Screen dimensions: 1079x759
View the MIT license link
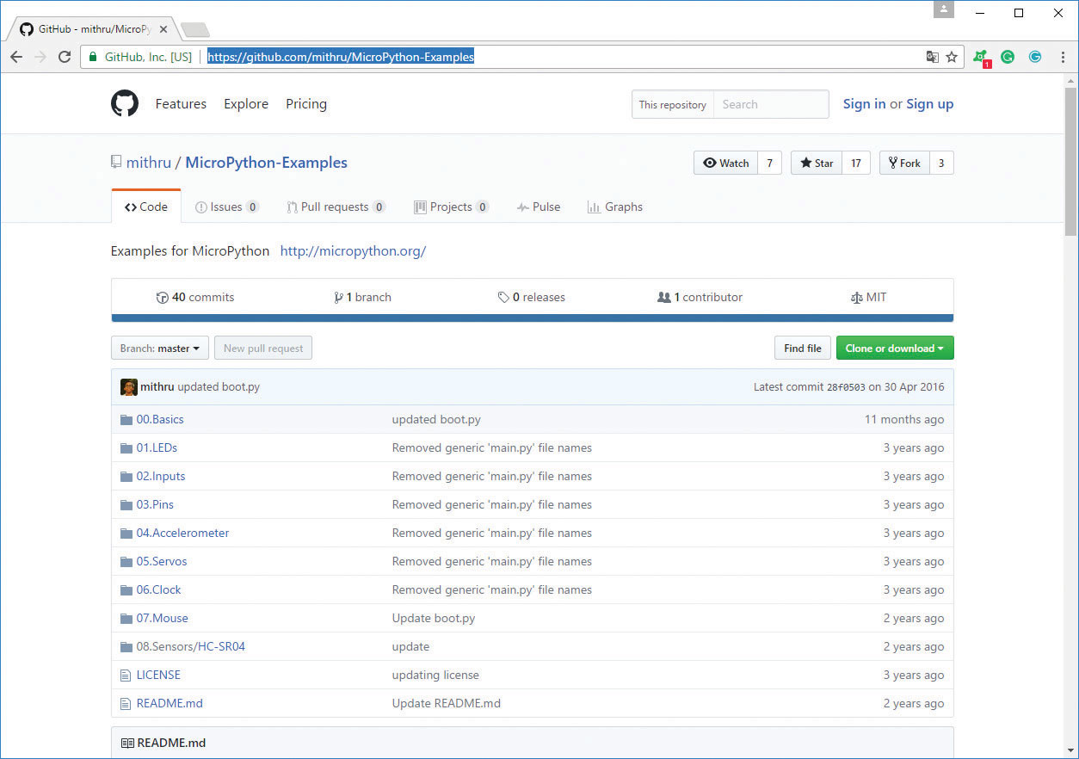(868, 298)
